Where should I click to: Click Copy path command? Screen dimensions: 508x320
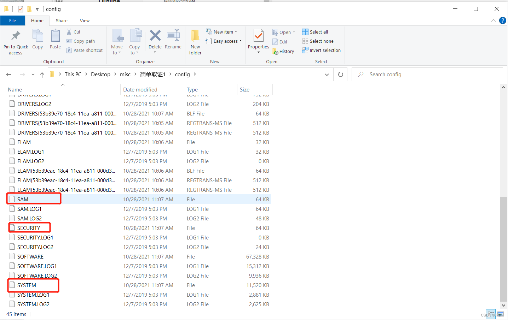pos(80,41)
